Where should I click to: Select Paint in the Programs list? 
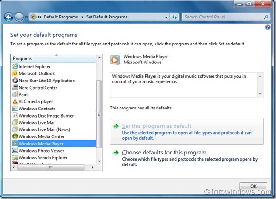24,95
